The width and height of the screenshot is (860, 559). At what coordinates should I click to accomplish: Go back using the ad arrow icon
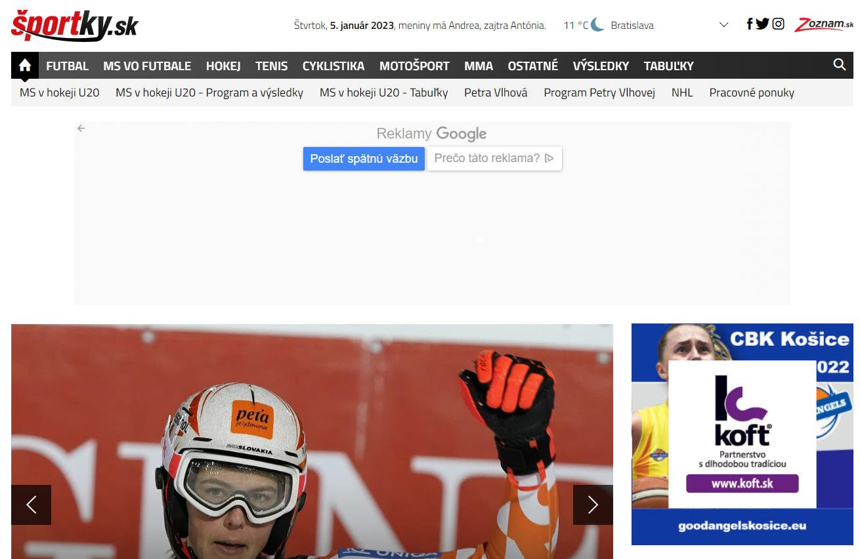(81, 129)
